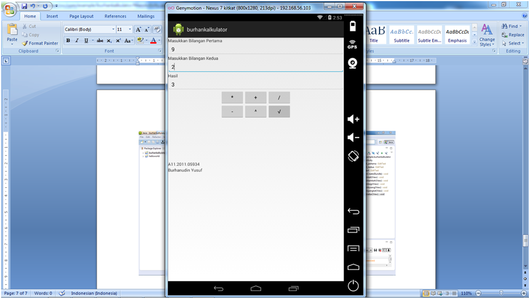Shrink the font size
This screenshot has height=299, width=530.
147,29
